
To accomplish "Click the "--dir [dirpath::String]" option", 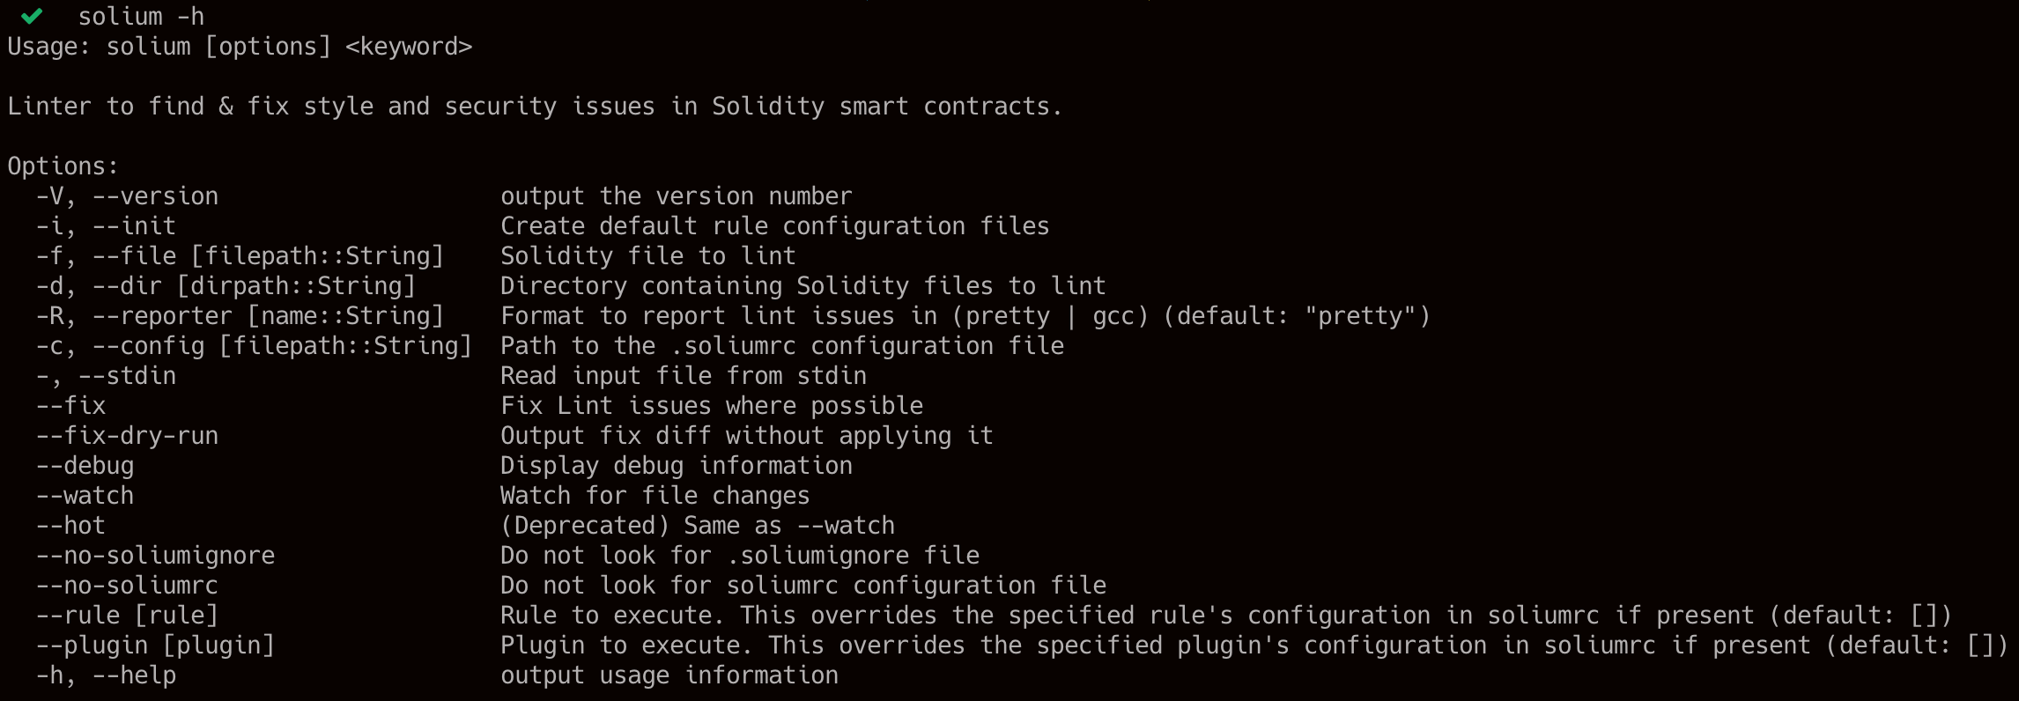I will click(254, 286).
